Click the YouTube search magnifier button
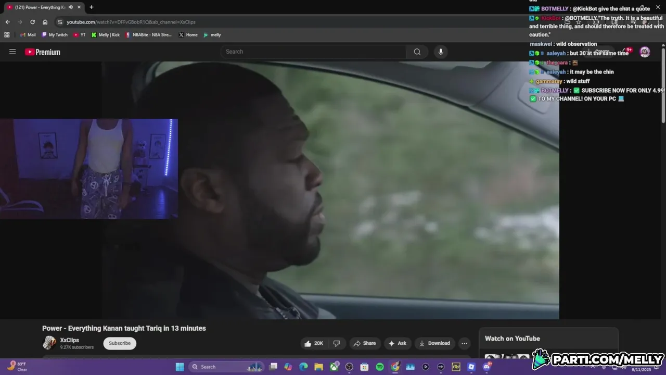 click(417, 52)
